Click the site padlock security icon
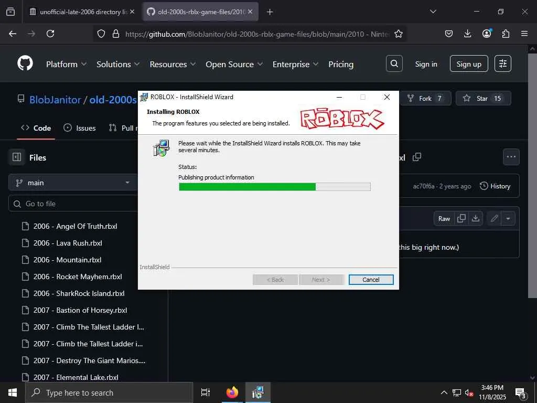 click(116, 34)
